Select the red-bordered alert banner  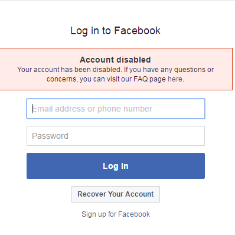click(116, 69)
